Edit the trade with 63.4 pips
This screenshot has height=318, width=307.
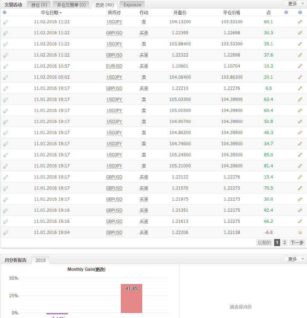click(x=300, y=99)
